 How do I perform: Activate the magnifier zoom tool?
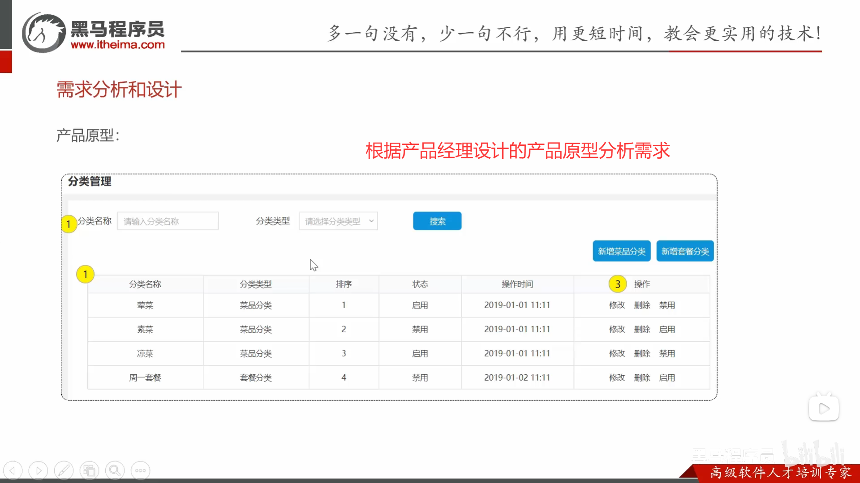click(115, 470)
